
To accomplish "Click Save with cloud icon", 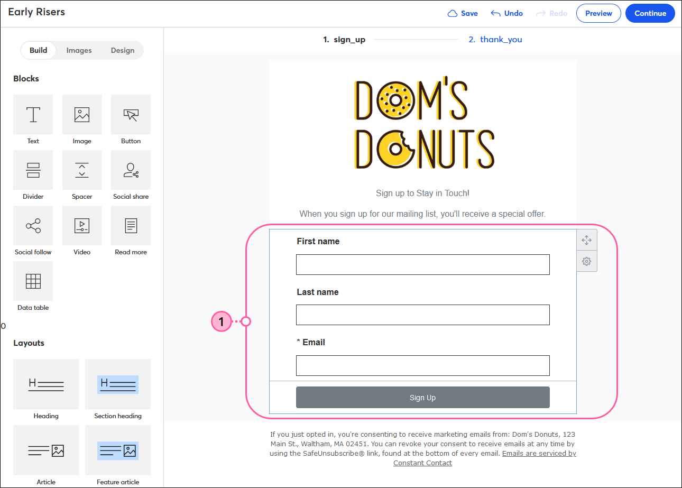I will pyautogui.click(x=463, y=14).
